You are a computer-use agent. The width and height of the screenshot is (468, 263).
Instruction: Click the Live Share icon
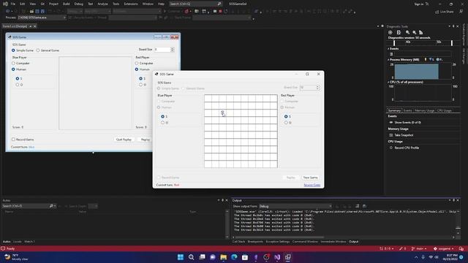point(437,12)
